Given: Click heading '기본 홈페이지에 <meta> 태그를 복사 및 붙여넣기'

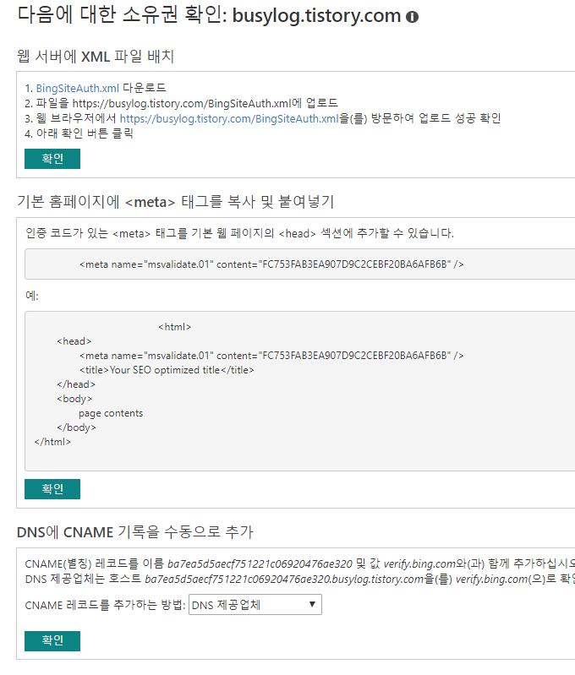Looking at the screenshot, I should (175, 201).
